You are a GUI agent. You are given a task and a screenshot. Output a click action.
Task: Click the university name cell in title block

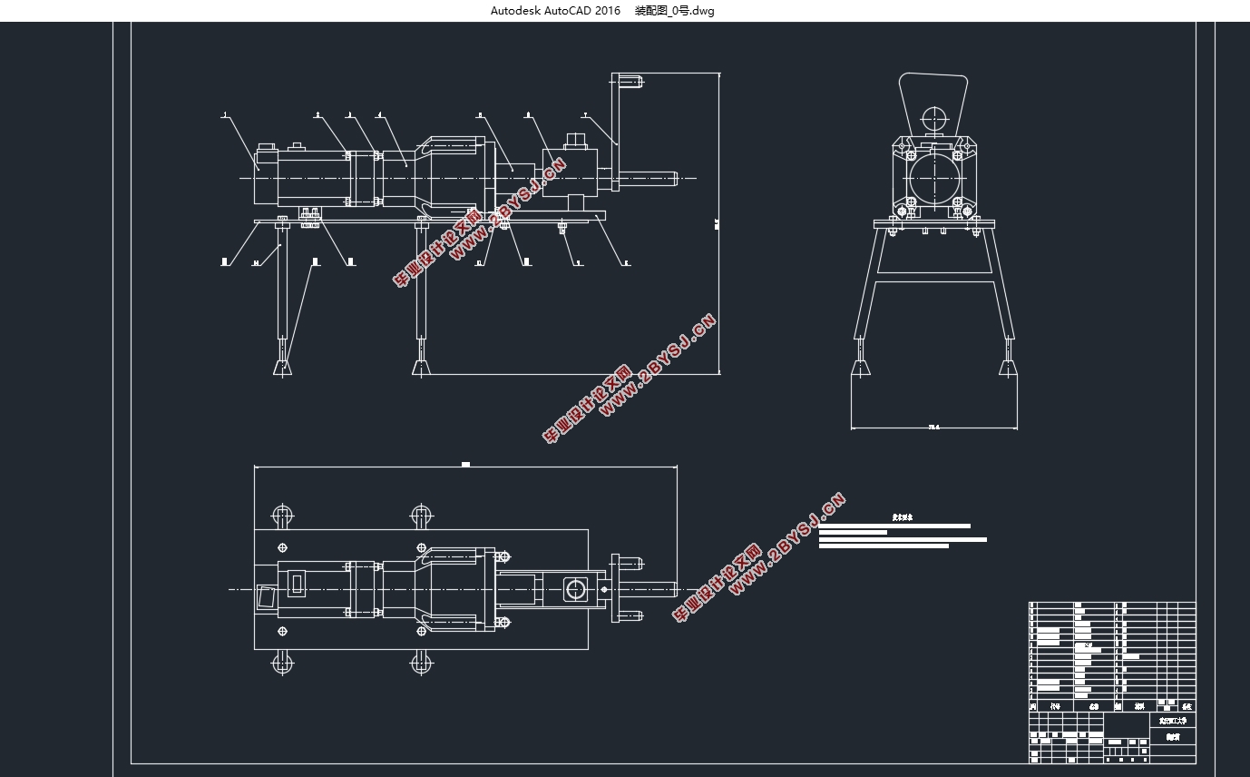(x=1172, y=720)
